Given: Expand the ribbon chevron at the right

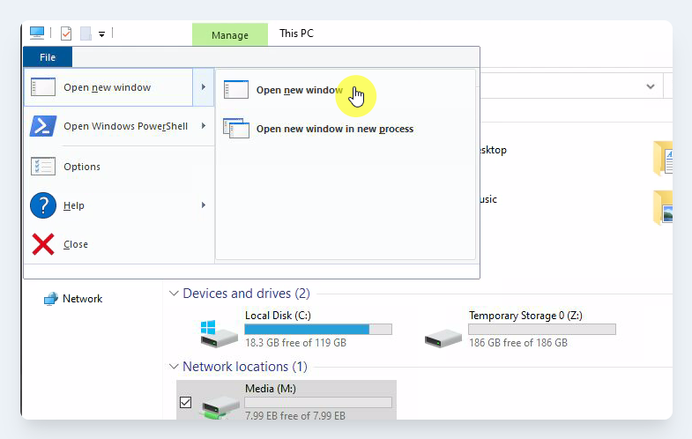Looking at the screenshot, I should click(651, 86).
